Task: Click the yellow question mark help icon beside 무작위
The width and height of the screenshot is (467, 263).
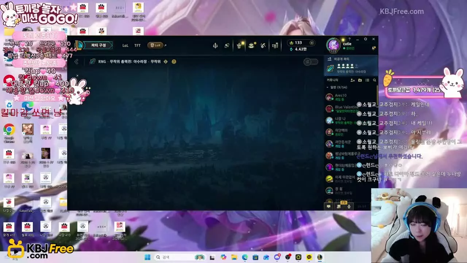Action: [x=174, y=61]
